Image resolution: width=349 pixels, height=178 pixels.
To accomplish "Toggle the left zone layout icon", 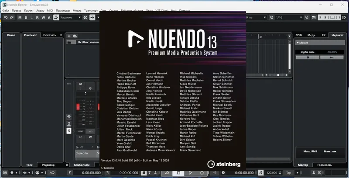I will [321, 17].
